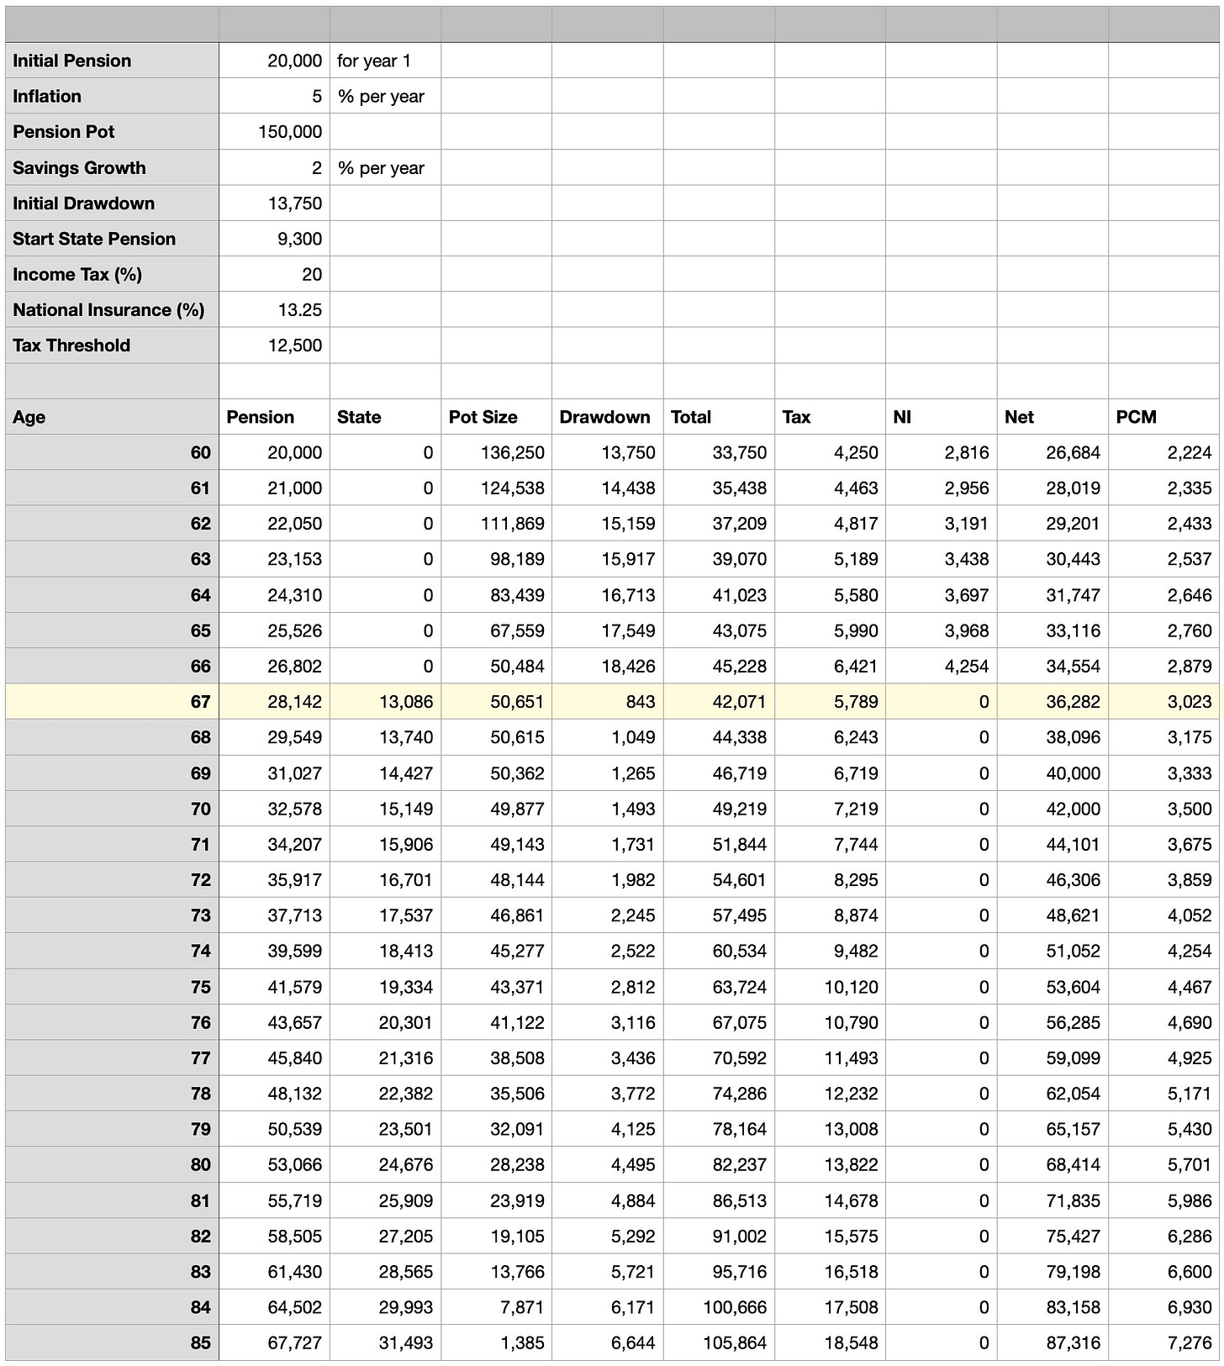Select the National Insurance value 13.25
The width and height of the screenshot is (1224, 1366).
click(274, 310)
